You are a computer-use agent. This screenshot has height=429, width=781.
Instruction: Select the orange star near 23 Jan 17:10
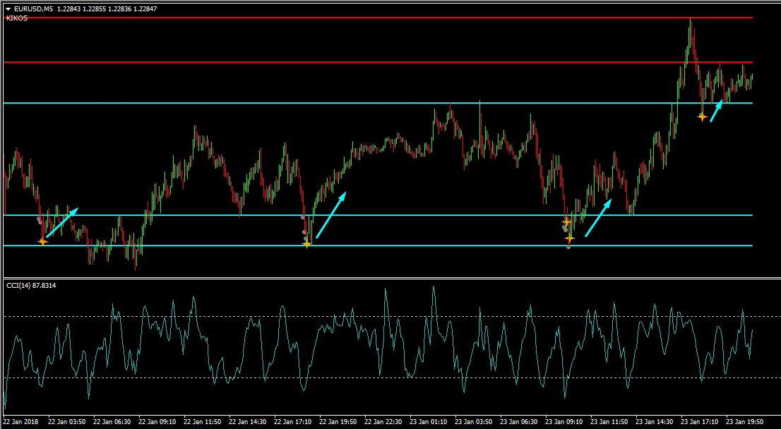pyautogui.click(x=702, y=116)
